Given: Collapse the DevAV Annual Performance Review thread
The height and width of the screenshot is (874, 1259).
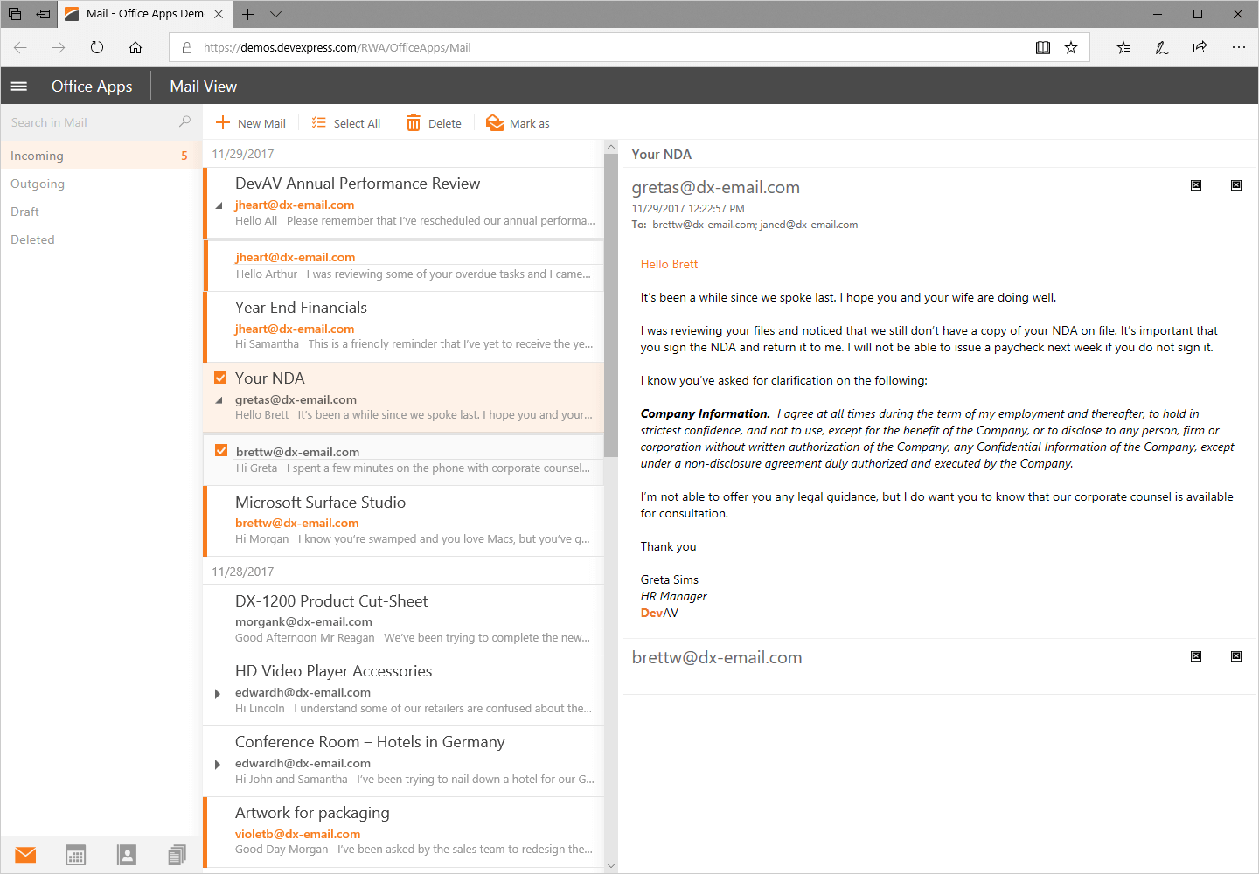Looking at the screenshot, I should pos(217,208).
